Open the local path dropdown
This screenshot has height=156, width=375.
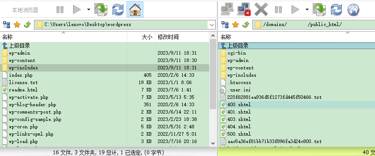click(x=211, y=25)
